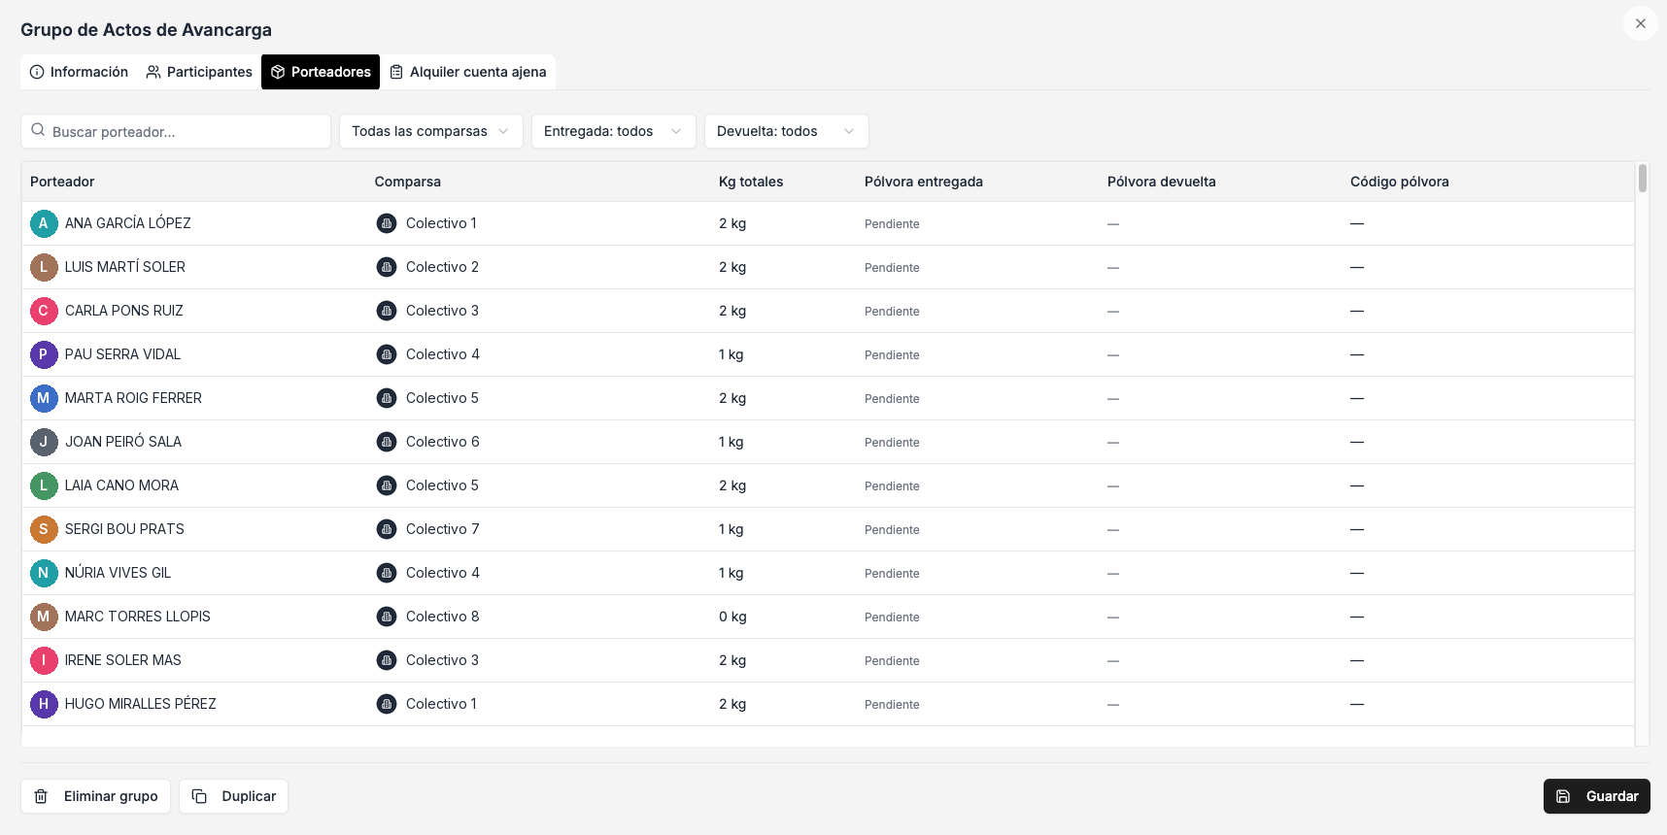
Task: Click the avatar icon for Sergi Bou Prats
Action: click(x=44, y=529)
